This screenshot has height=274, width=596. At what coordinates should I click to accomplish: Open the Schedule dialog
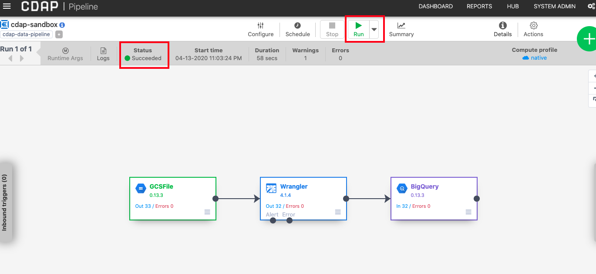(298, 30)
